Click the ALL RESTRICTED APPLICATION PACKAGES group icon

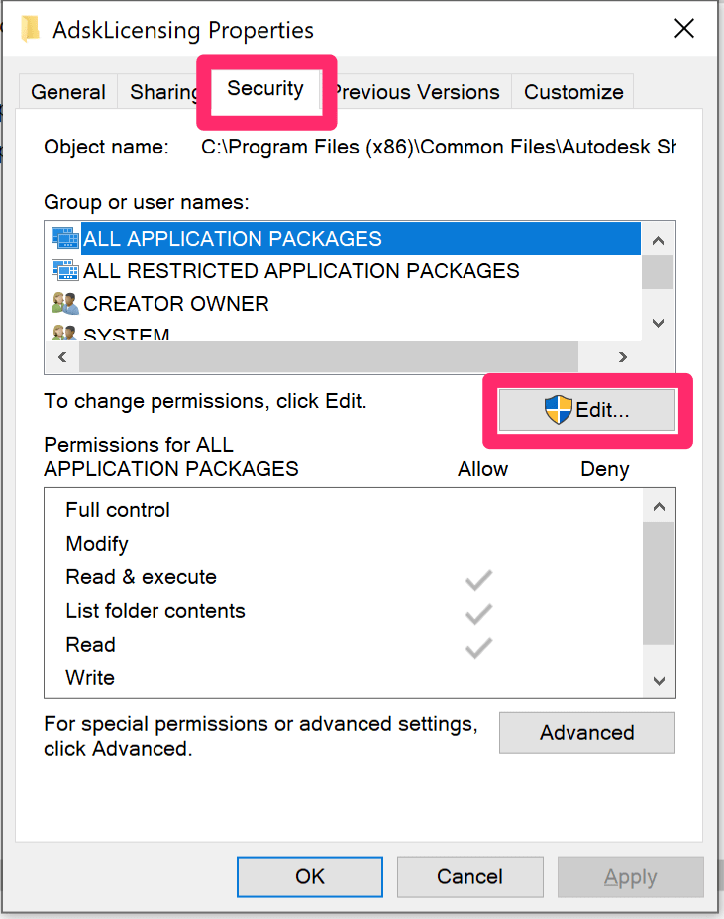[x=64, y=270]
